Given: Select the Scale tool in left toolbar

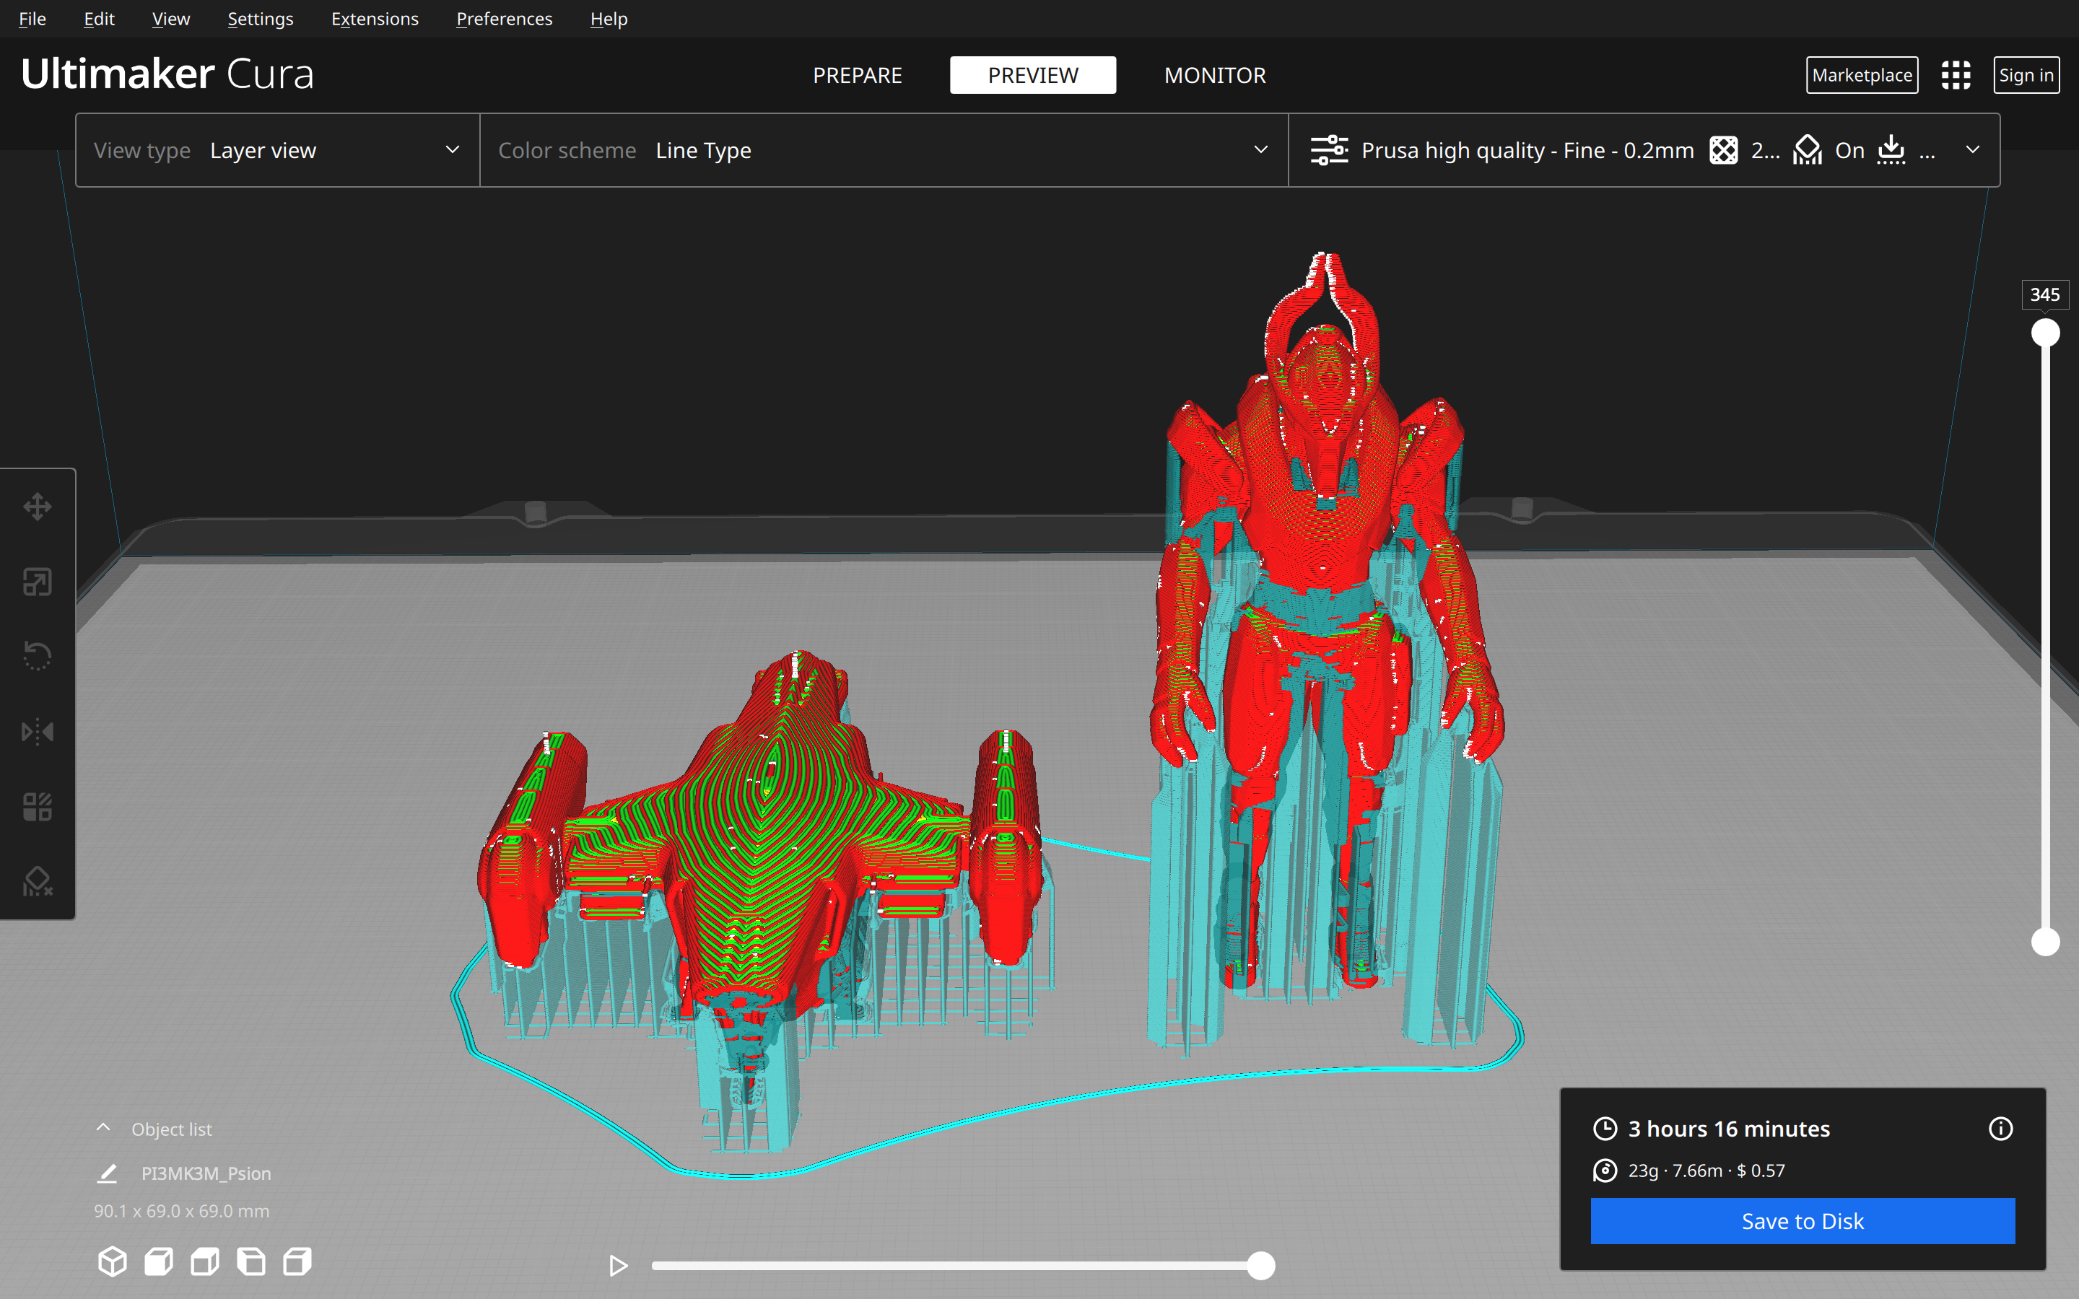Looking at the screenshot, I should [37, 582].
